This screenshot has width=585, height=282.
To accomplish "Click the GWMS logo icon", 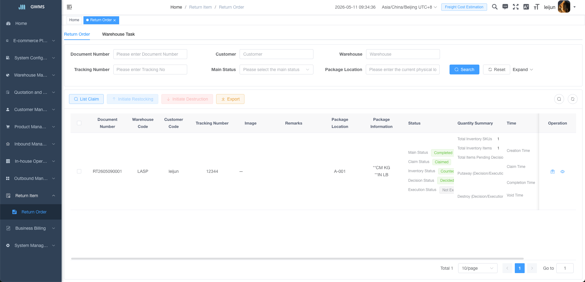I will tap(22, 7).
